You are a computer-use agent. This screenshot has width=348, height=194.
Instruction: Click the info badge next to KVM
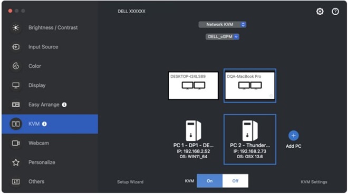(44, 124)
